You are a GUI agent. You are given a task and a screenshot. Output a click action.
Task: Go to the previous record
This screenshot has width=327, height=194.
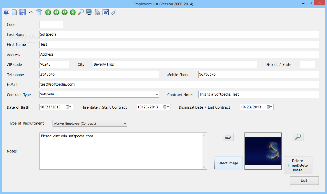(56, 12)
